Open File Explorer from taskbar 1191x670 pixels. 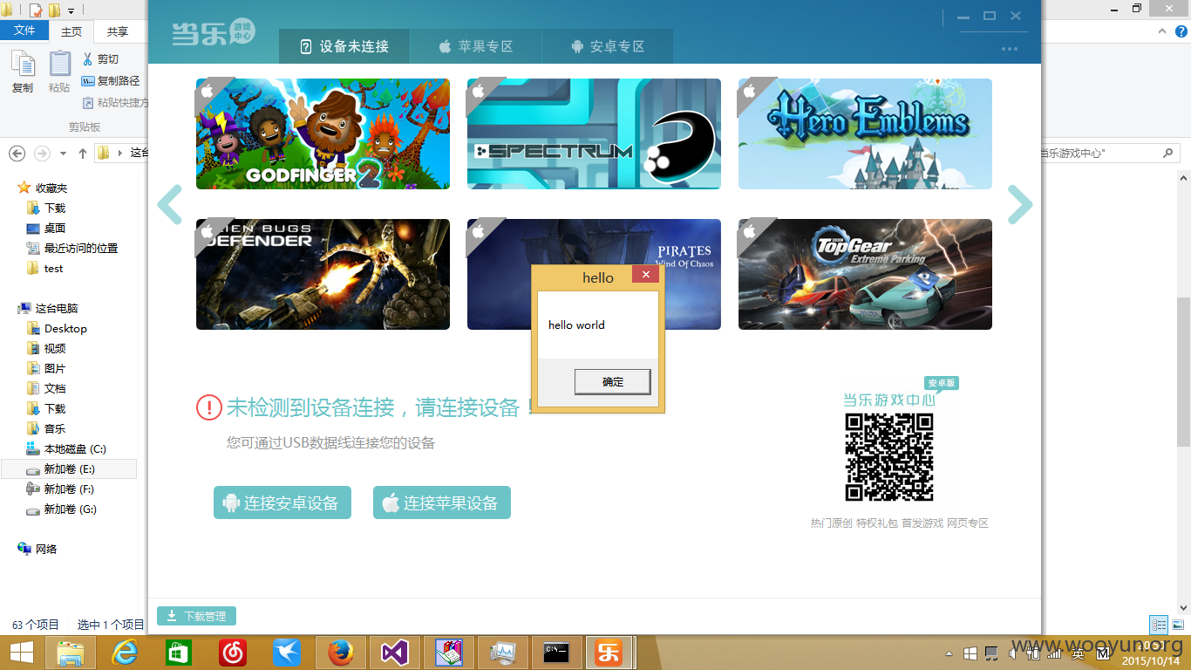point(71,653)
